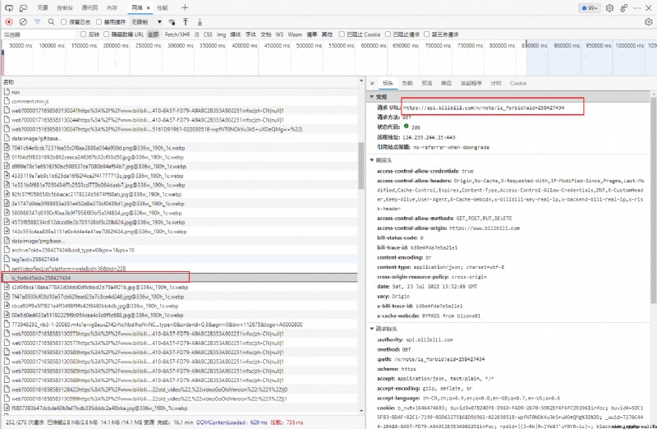This screenshot has height=429, width=657.
Task: Close the Network tab with its x
Action: click(149, 7)
